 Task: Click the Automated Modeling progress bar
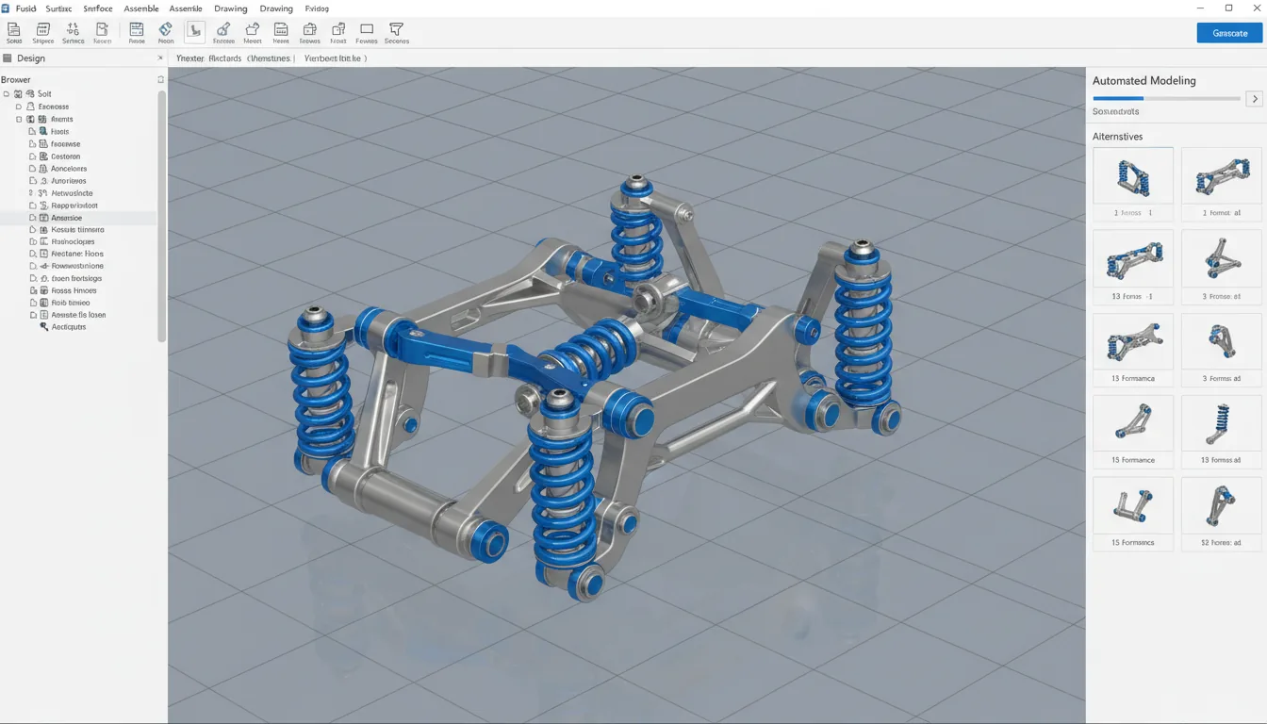[1166, 97]
